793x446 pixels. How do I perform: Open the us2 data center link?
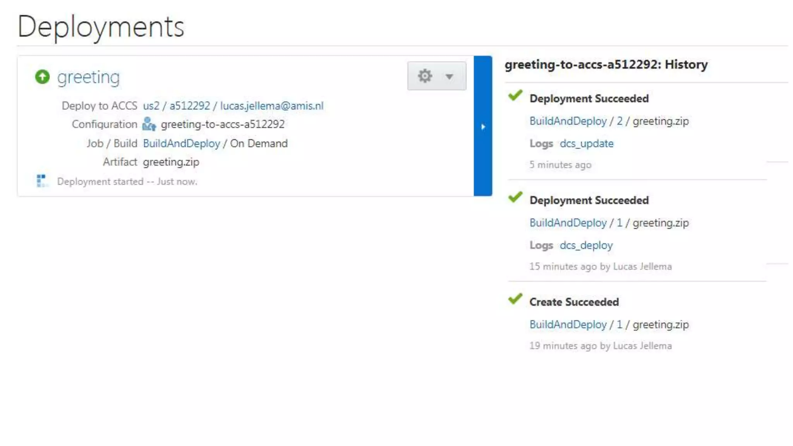click(x=151, y=106)
